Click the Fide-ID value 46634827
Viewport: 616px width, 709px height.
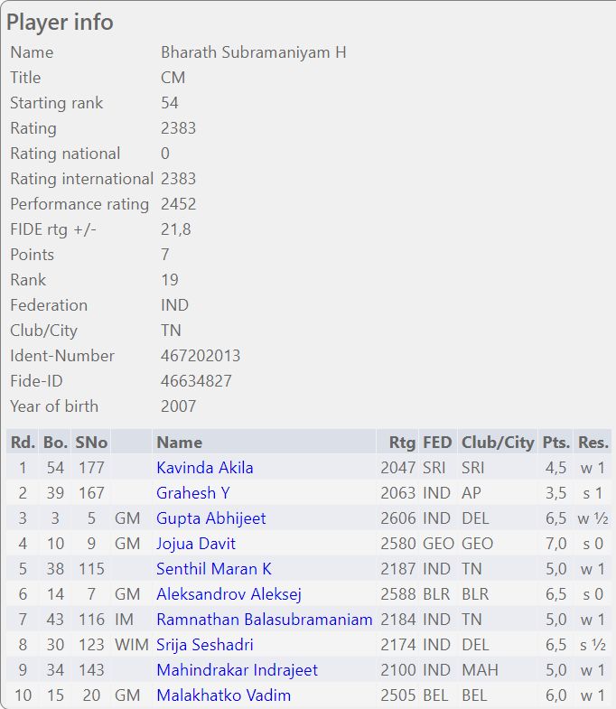click(x=196, y=381)
